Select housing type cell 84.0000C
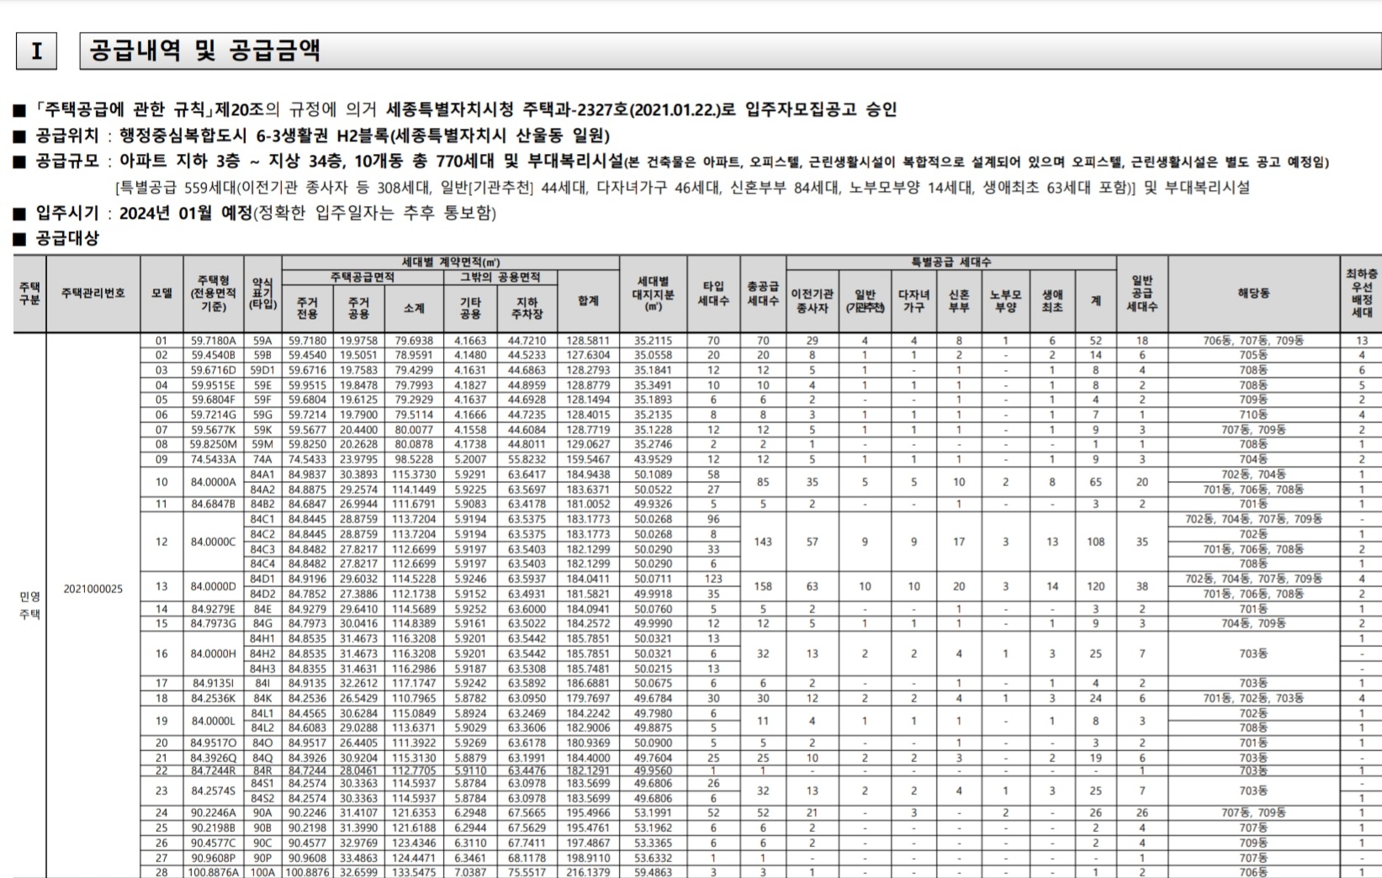Image resolution: width=1382 pixels, height=878 pixels. (x=214, y=542)
